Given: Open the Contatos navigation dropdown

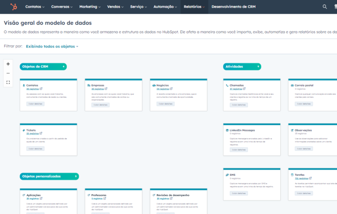Looking at the screenshot, I should [35, 7].
